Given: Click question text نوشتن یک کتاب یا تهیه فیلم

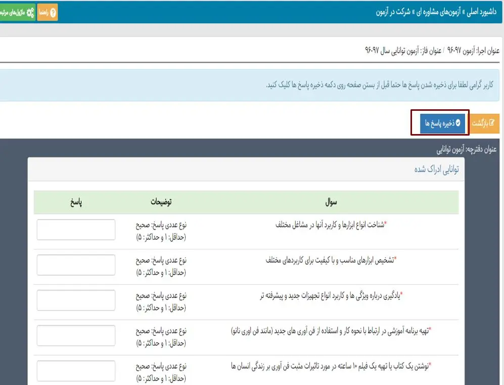Looking at the screenshot, I should point(331,366).
